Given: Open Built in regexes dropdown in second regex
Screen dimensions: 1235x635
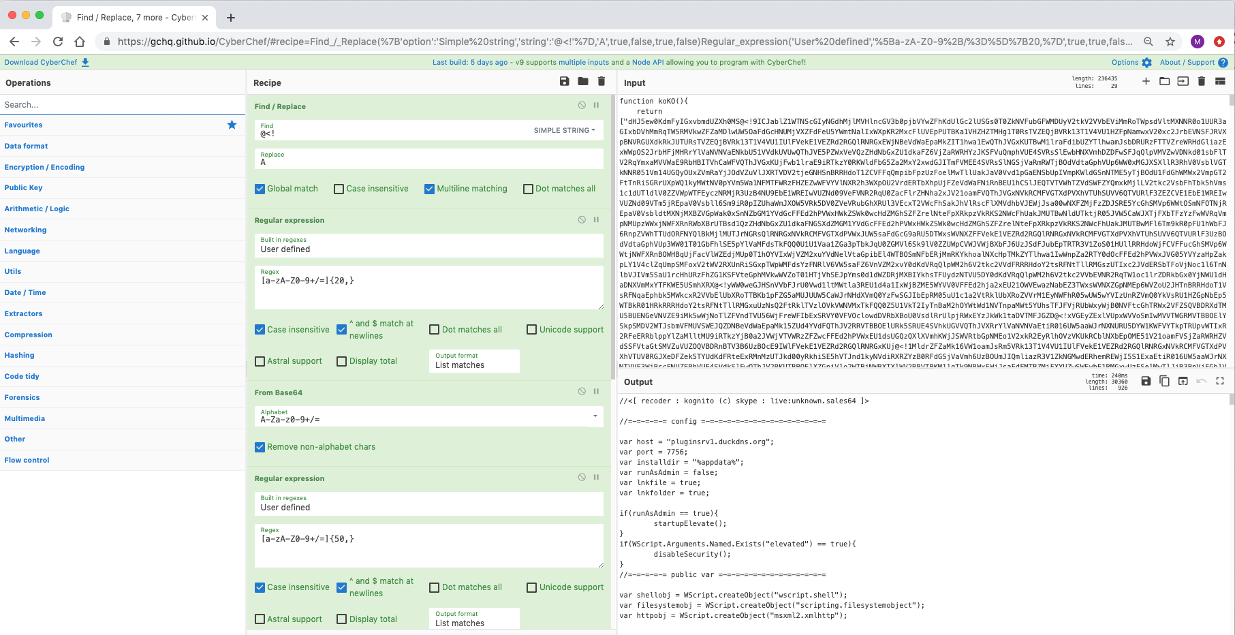Looking at the screenshot, I should (429, 504).
